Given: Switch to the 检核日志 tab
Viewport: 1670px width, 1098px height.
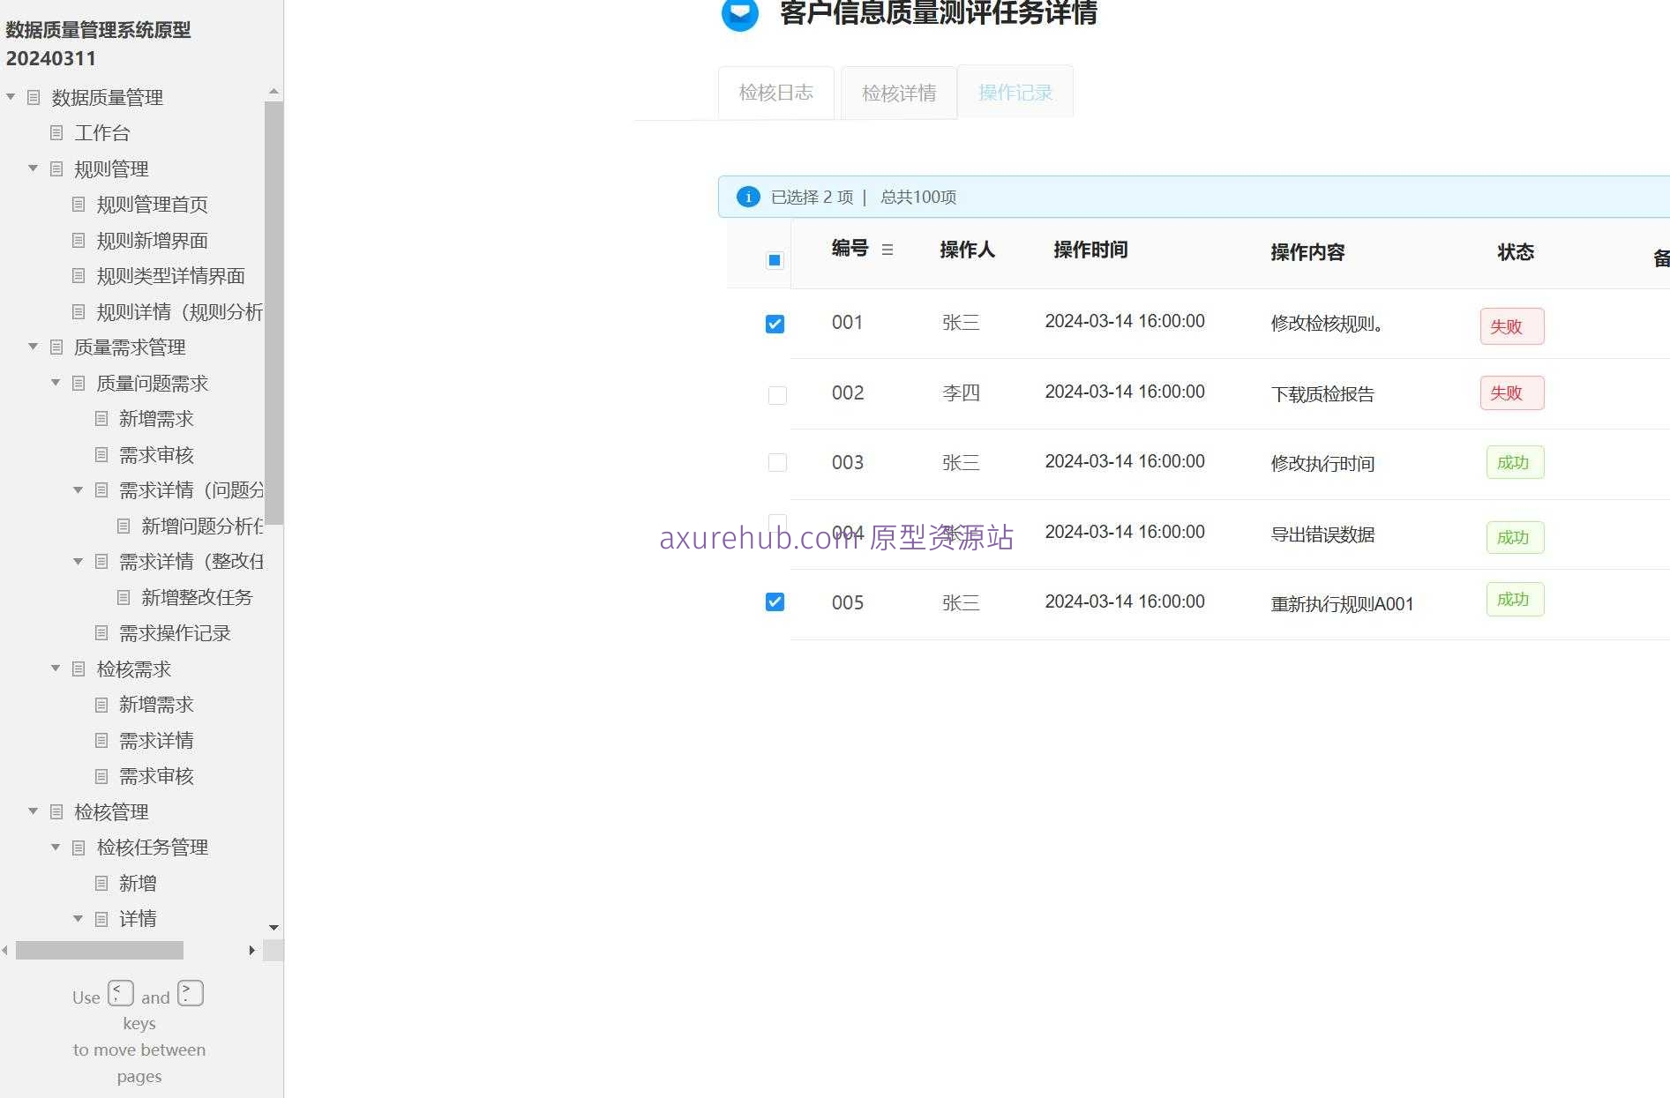Looking at the screenshot, I should tap(775, 92).
